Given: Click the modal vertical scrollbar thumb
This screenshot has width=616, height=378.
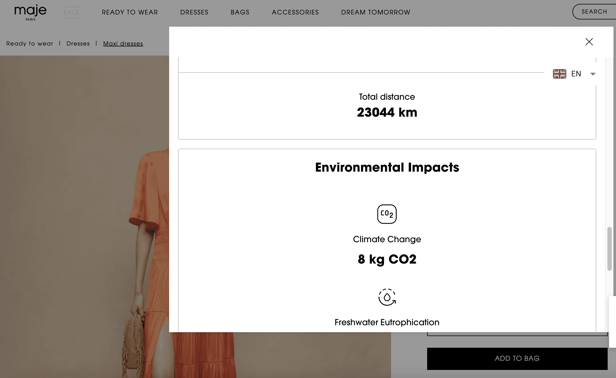Looking at the screenshot, I should point(609,249).
